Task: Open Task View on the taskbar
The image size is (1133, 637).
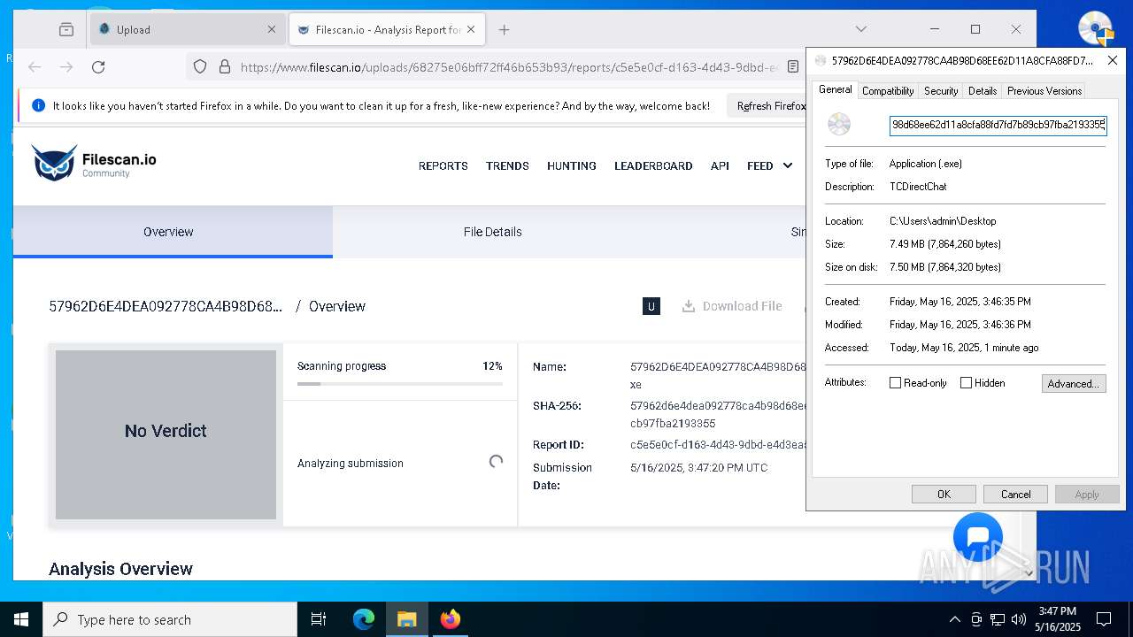Action: click(x=319, y=619)
